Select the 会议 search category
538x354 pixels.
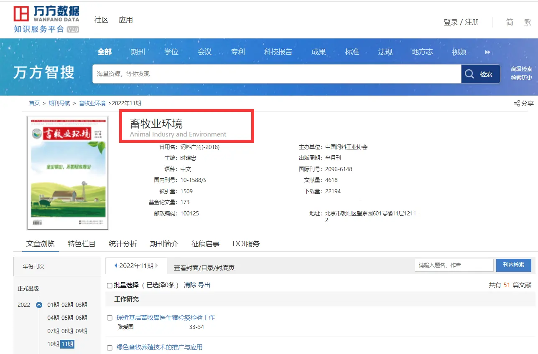pyautogui.click(x=205, y=52)
